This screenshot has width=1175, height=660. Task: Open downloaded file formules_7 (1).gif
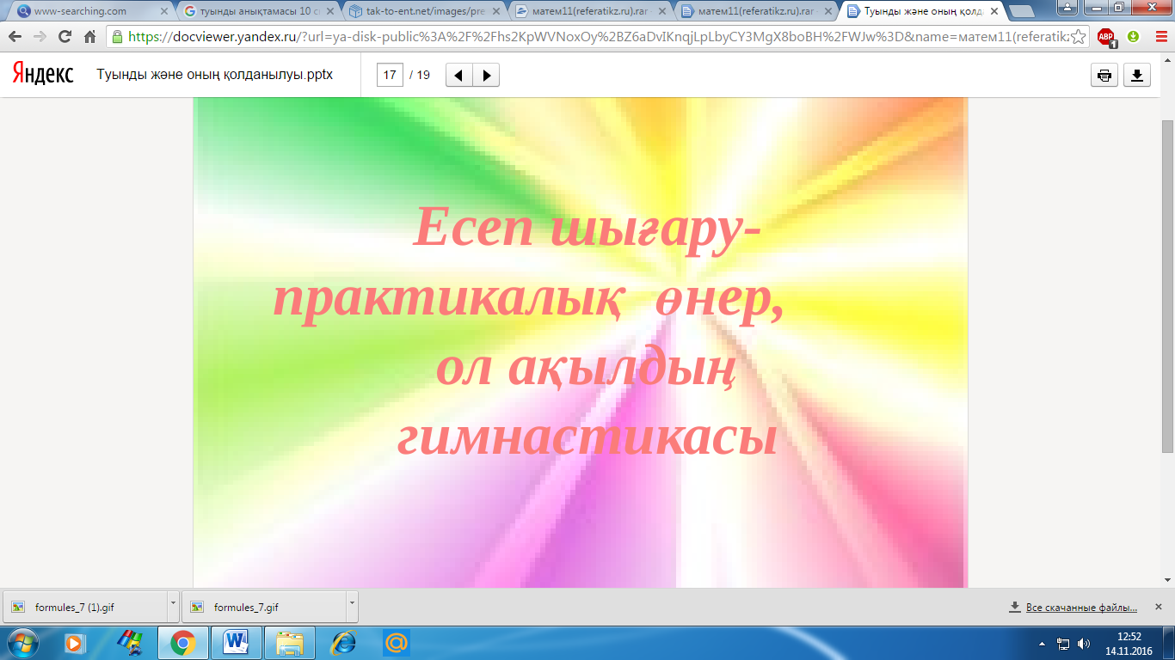coord(84,607)
